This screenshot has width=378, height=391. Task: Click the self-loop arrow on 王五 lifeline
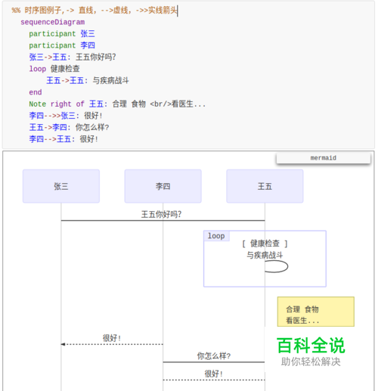(277, 266)
